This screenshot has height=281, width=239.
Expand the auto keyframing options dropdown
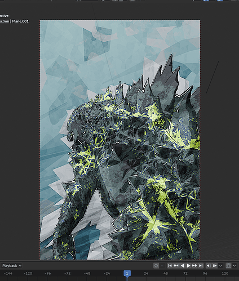[162, 266]
